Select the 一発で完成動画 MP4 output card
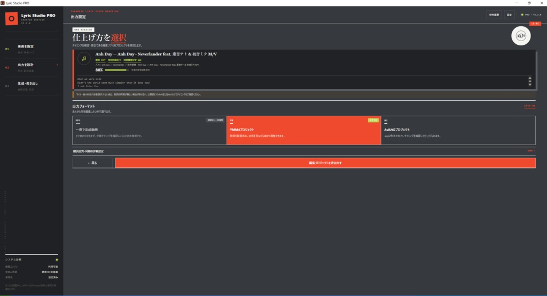 pos(150,130)
